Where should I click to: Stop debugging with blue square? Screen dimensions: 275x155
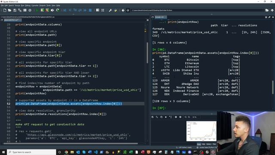tap(90, 10)
